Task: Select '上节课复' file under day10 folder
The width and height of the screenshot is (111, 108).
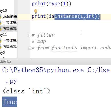Action: point(10,23)
